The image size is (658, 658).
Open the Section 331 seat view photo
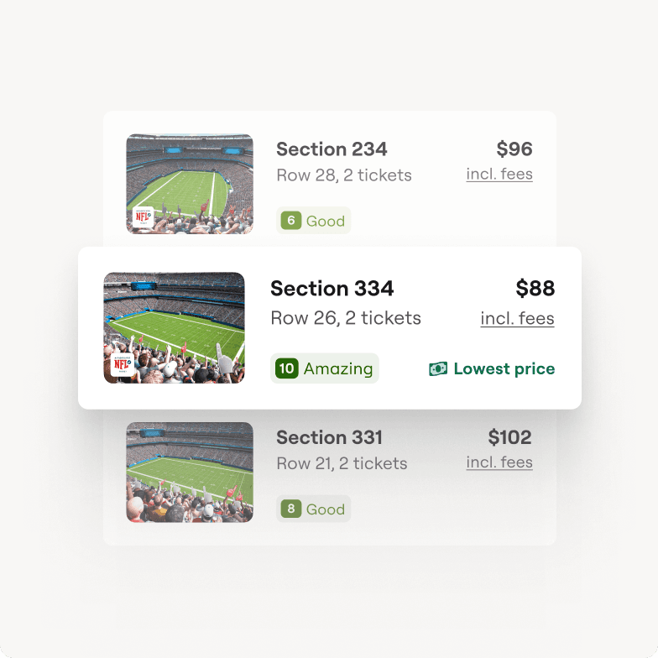tap(190, 472)
